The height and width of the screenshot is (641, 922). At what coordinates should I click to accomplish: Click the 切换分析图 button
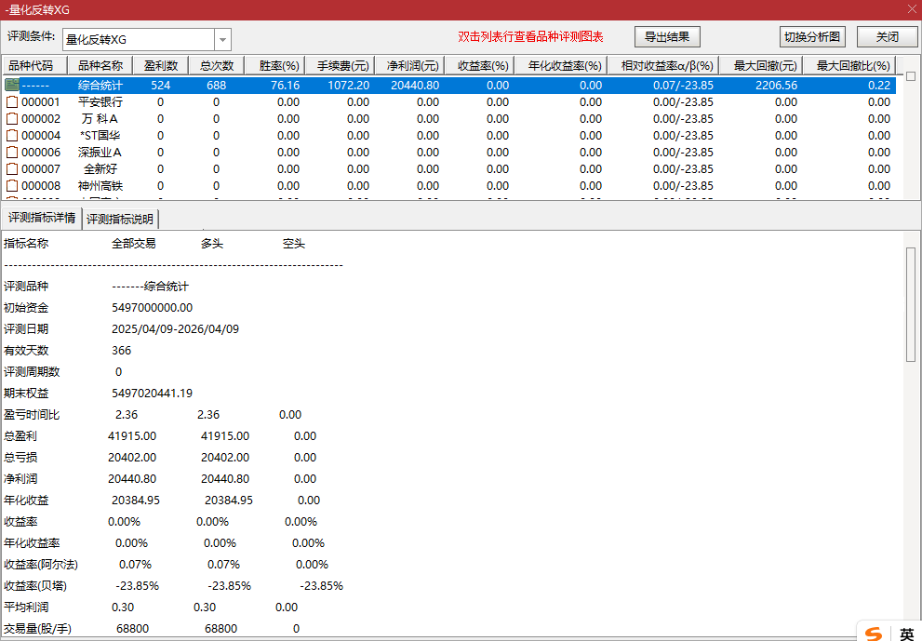coord(811,37)
